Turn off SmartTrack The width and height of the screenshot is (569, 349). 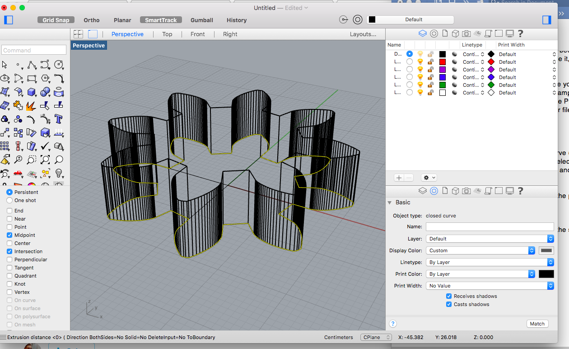[x=161, y=20]
